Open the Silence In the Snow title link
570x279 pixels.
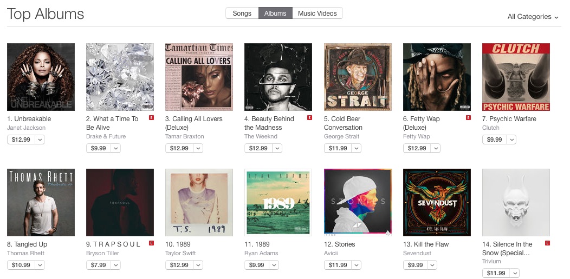pyautogui.click(x=507, y=249)
